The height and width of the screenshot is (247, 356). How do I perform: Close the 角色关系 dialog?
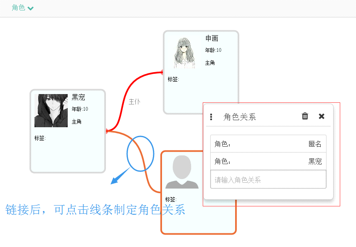pos(322,116)
